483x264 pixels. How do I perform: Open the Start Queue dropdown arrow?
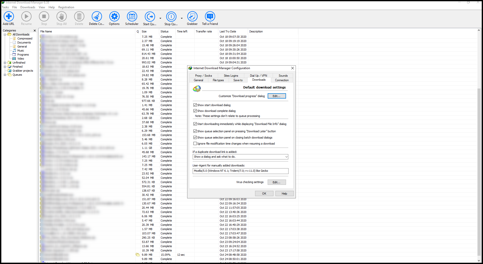[160, 18]
